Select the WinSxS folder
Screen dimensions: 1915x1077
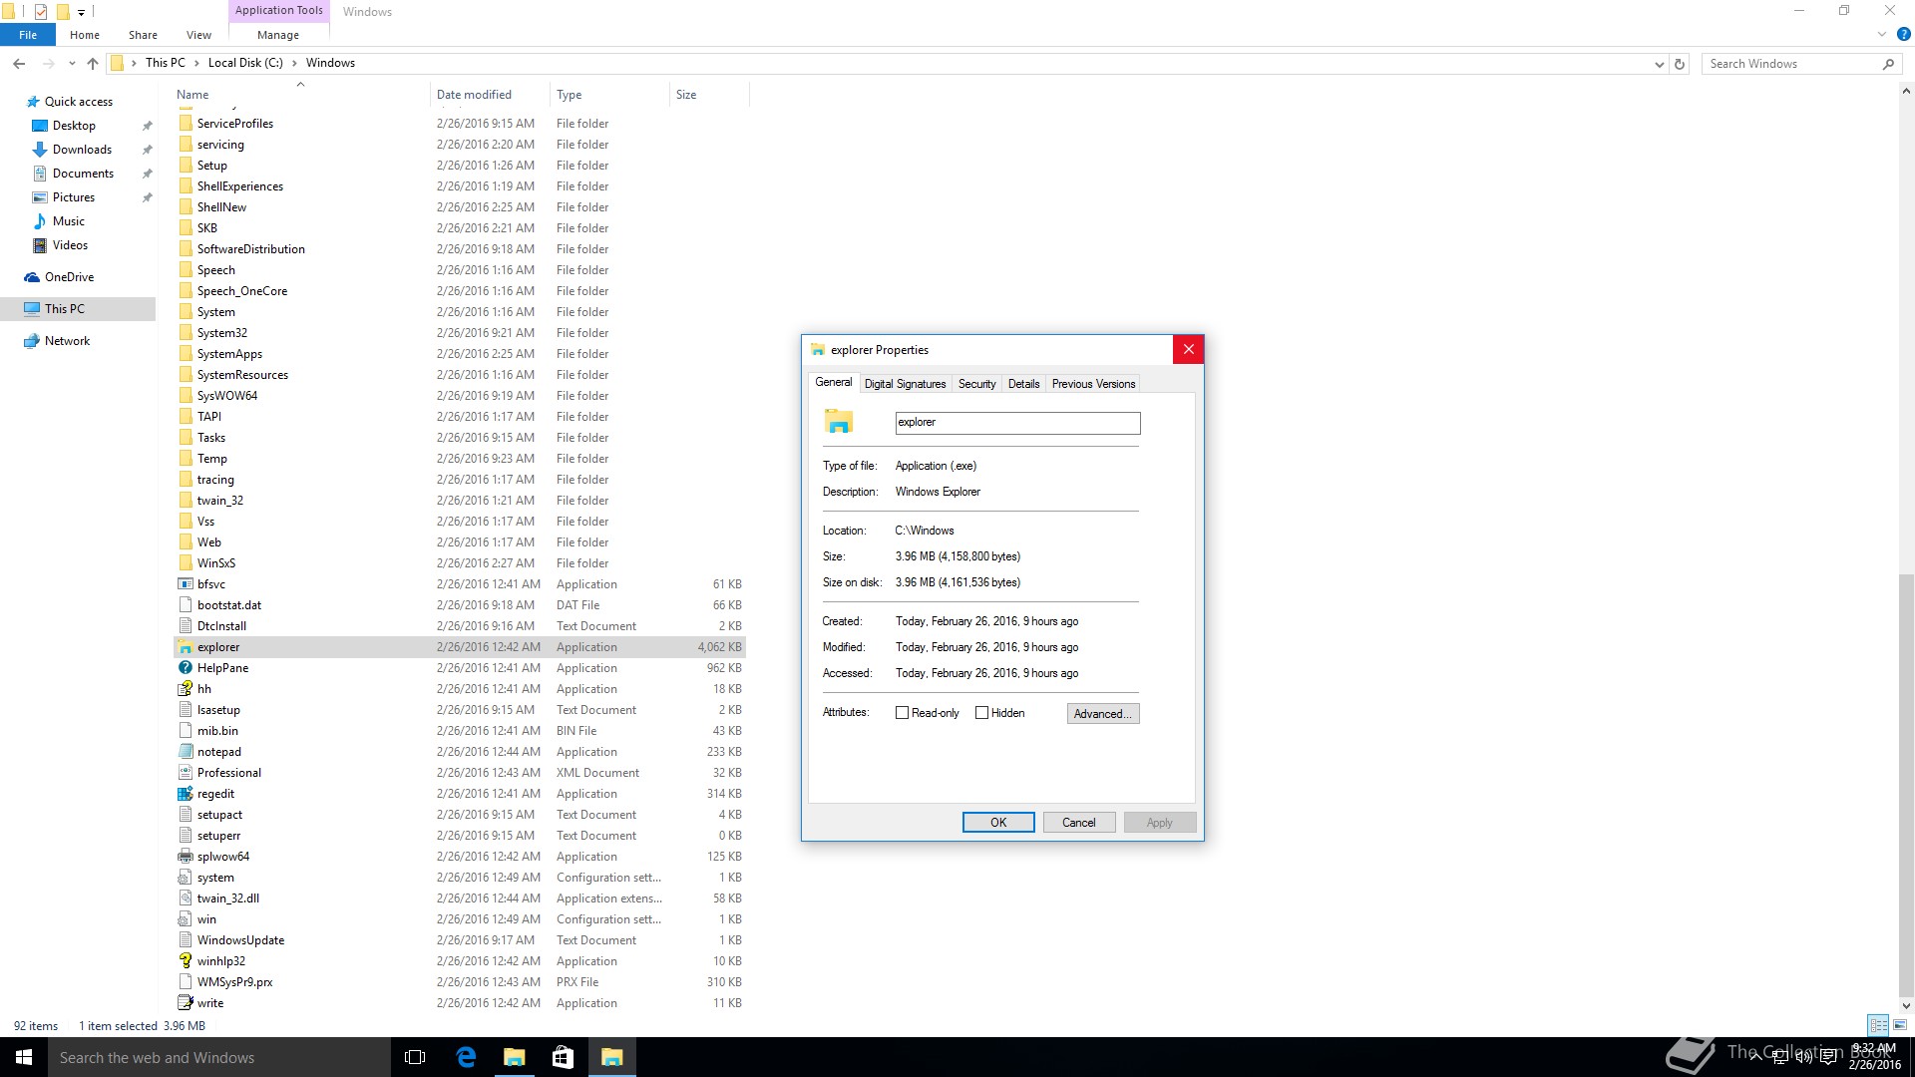point(216,563)
